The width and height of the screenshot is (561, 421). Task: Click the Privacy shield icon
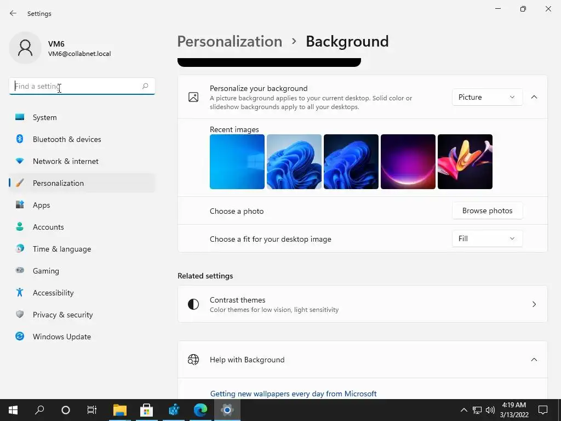click(20, 314)
